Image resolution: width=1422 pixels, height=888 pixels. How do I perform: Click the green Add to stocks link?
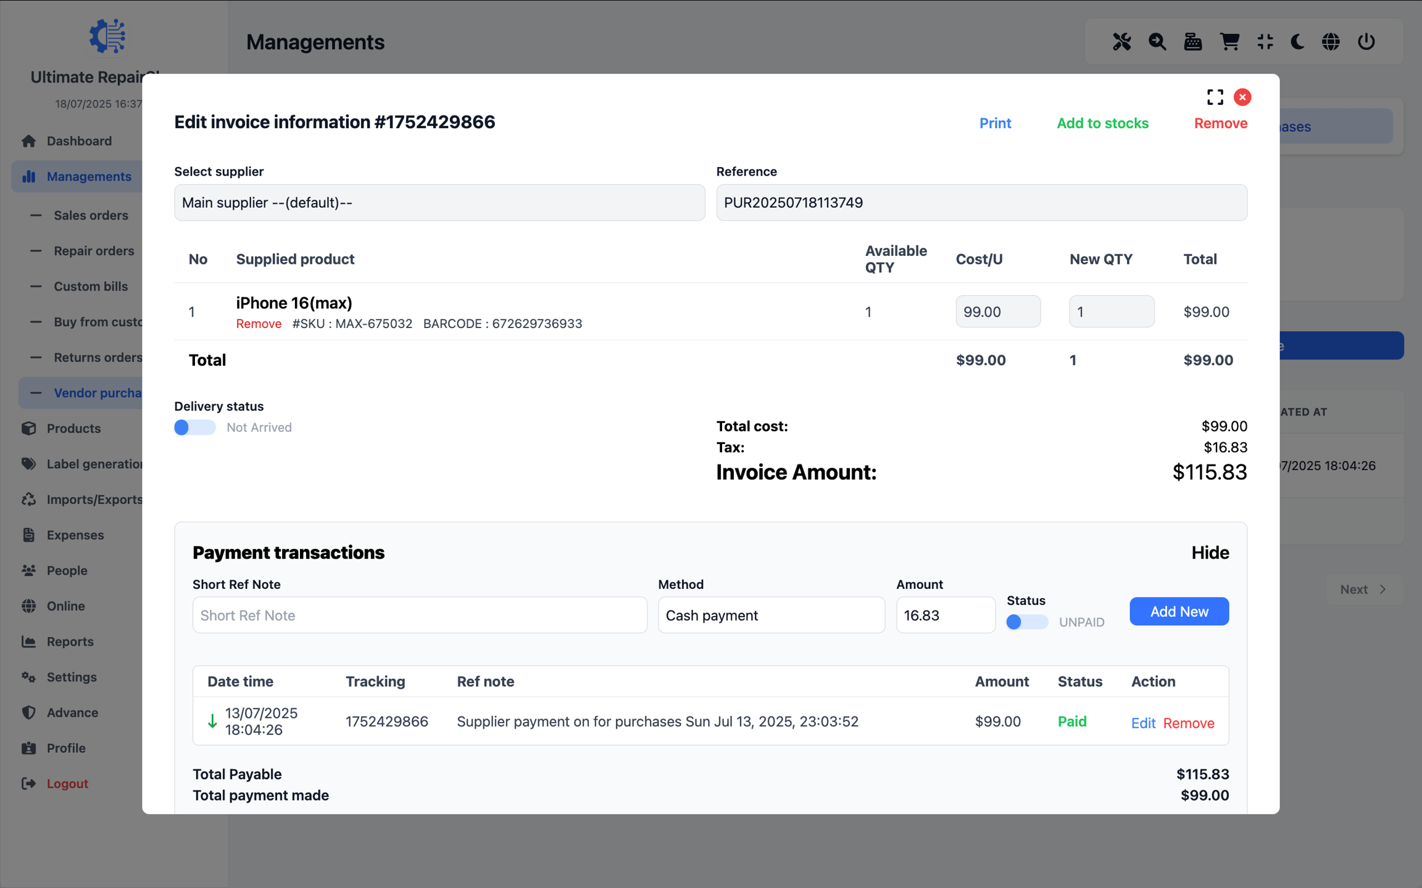pos(1102,123)
